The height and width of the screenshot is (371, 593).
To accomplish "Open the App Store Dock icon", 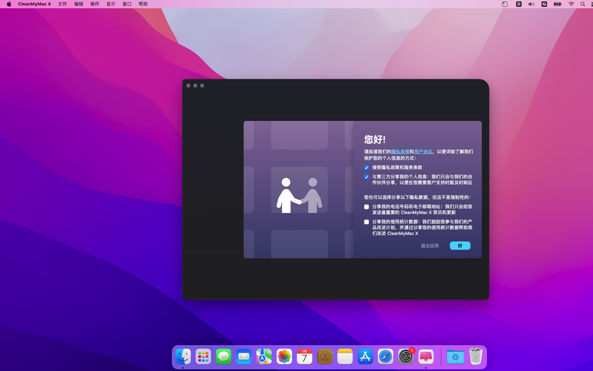I will click(x=365, y=357).
